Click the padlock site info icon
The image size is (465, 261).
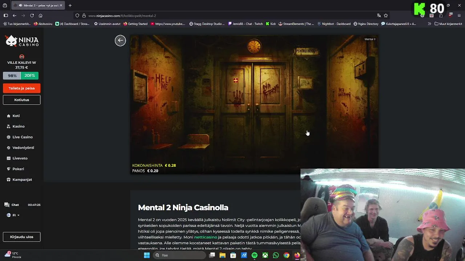pos(84,16)
